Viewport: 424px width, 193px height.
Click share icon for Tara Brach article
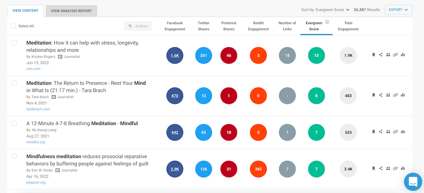click(x=381, y=95)
